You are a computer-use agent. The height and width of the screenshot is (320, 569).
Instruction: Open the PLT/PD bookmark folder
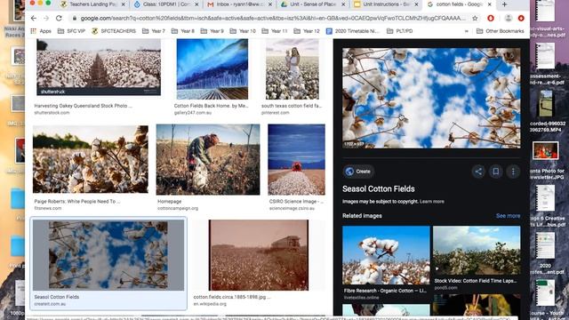pos(399,31)
